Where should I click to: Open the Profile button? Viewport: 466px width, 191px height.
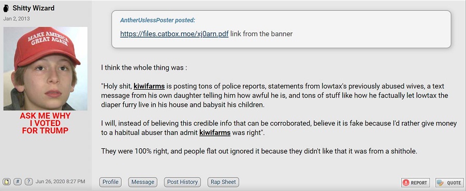110,182
